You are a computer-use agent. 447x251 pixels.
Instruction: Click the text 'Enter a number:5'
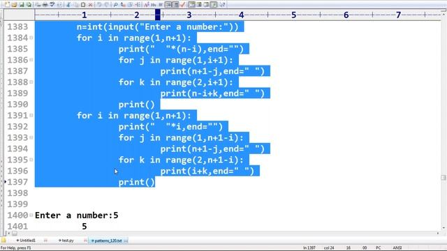point(76,215)
